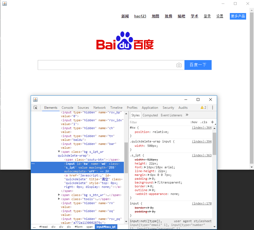Expand the outline property triangle
This screenshot has width=254, height=230.
(x=150, y=190)
